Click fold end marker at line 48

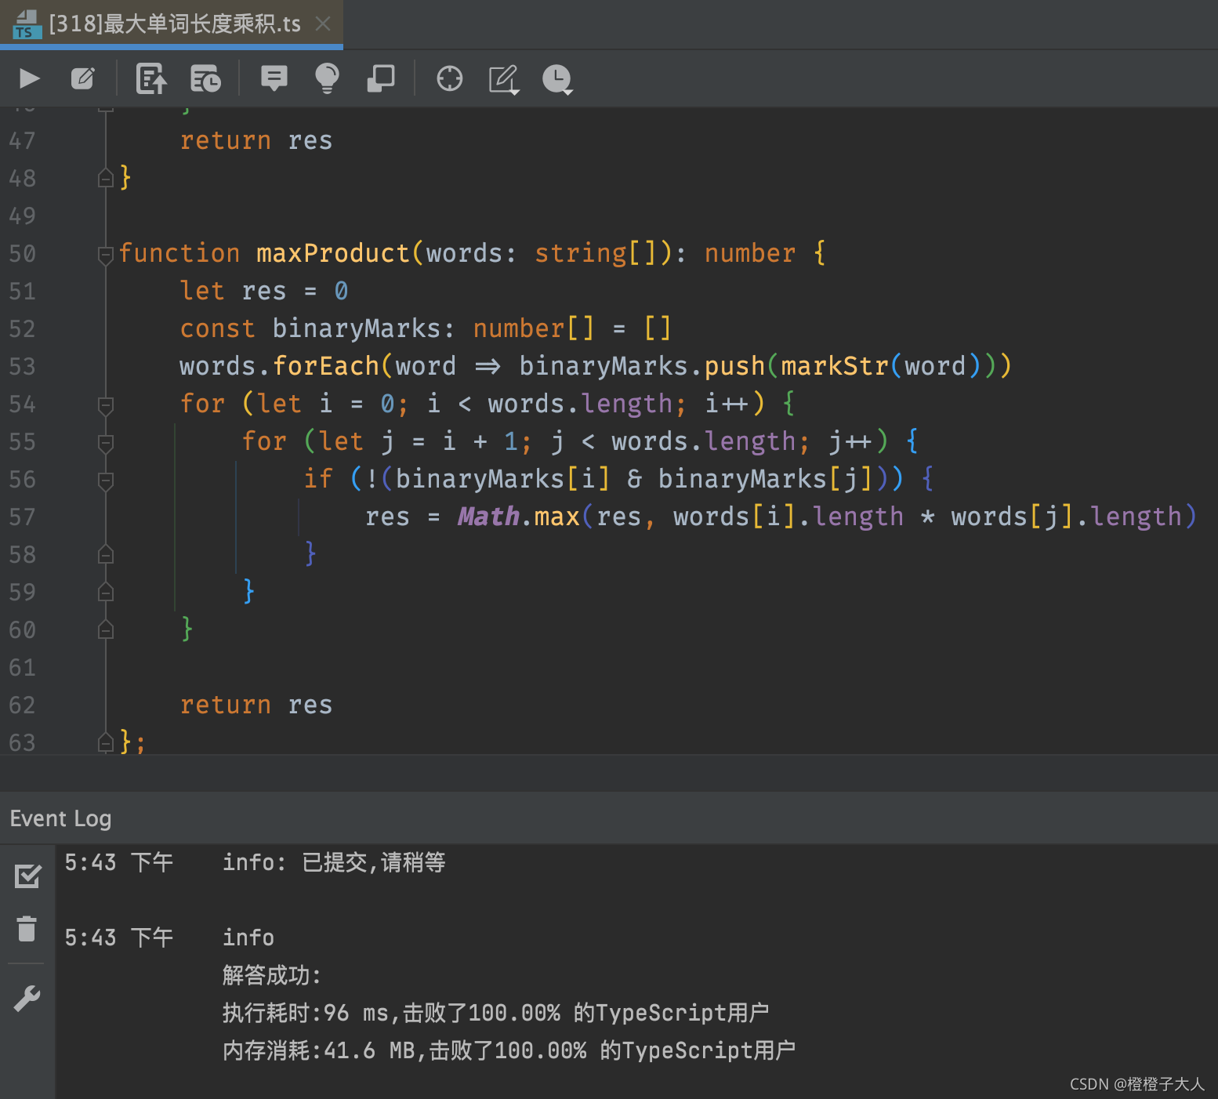[x=106, y=179]
